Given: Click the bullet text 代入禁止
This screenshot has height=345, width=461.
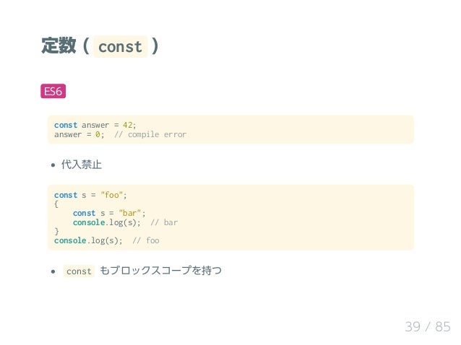Looking at the screenshot, I should [81, 165].
